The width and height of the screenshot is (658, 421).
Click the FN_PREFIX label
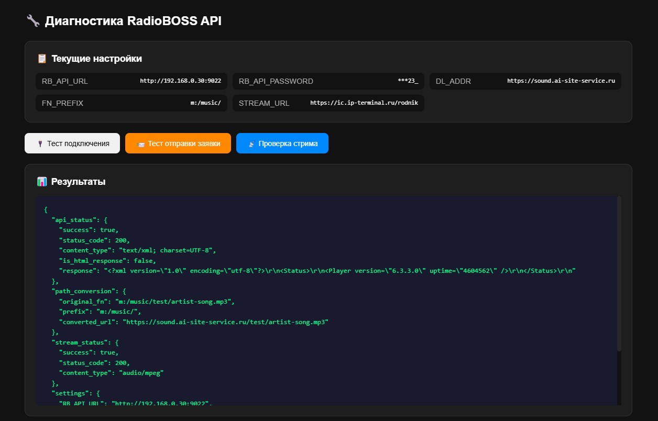coord(62,103)
